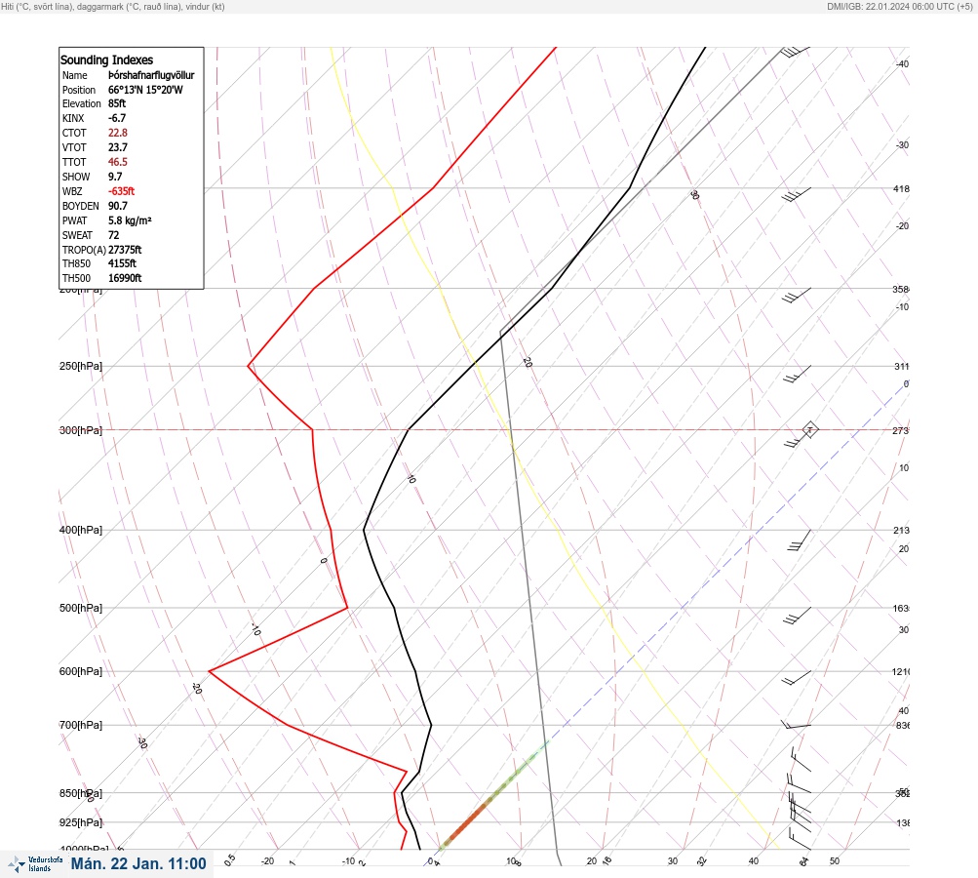The width and height of the screenshot is (978, 878).
Task: Click temperature trace point at 300 hPa
Action: coord(408,430)
